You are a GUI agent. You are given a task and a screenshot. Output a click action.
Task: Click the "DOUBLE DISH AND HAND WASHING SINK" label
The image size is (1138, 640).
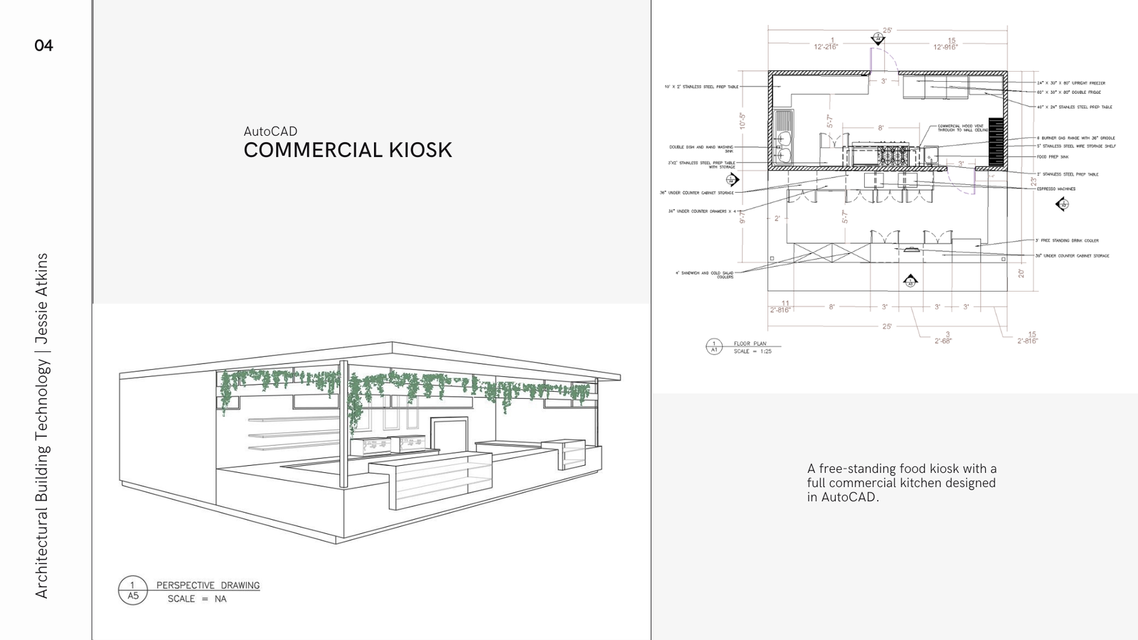[701, 149]
